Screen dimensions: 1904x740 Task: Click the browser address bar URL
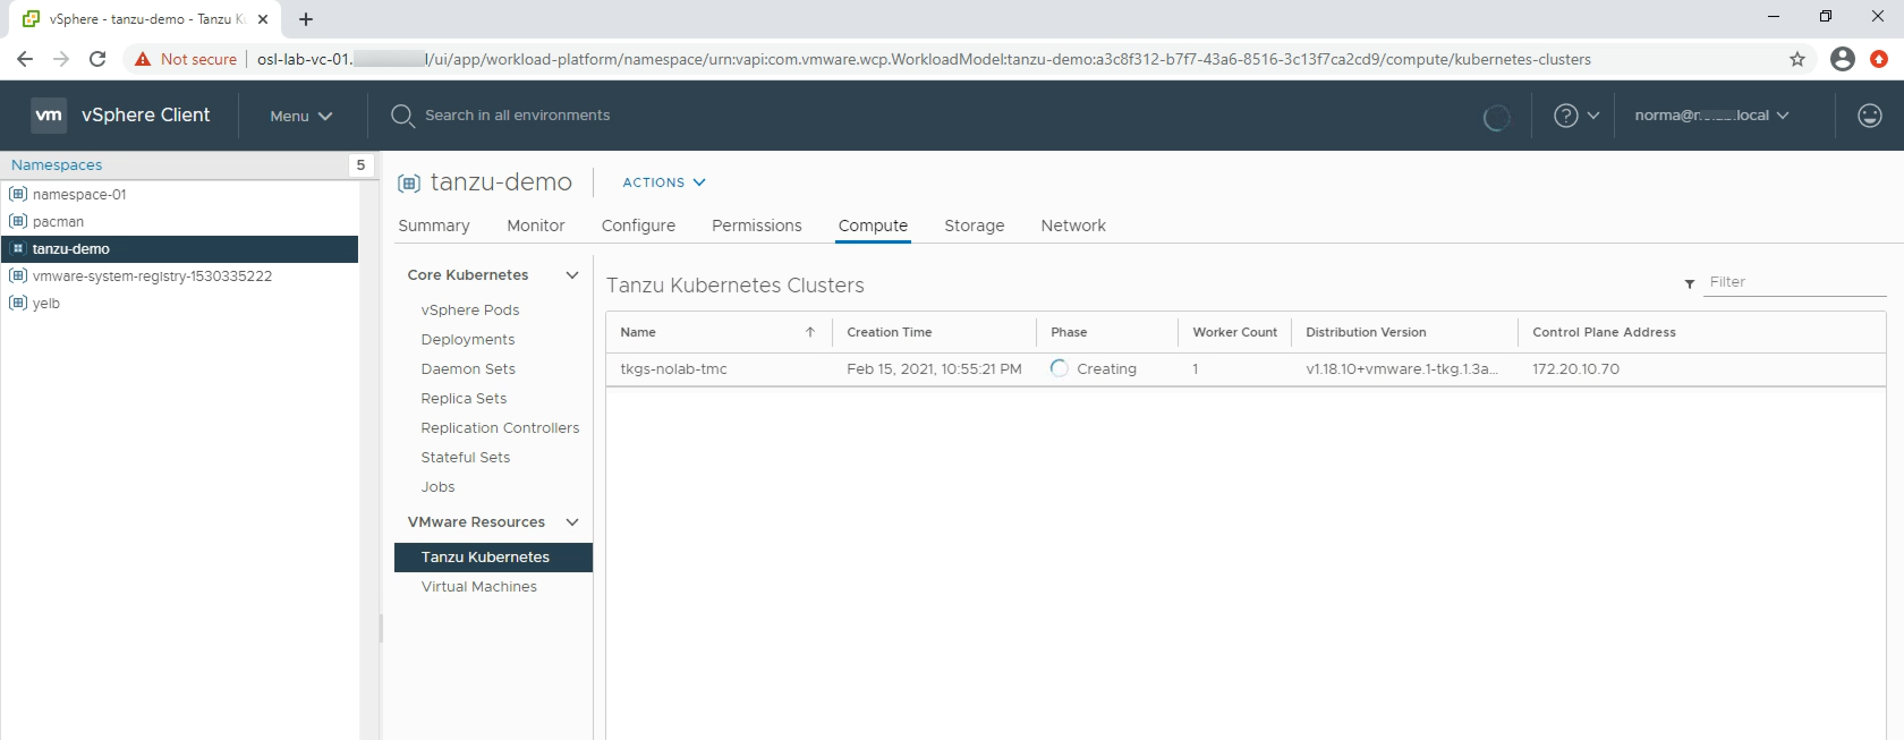(923, 59)
